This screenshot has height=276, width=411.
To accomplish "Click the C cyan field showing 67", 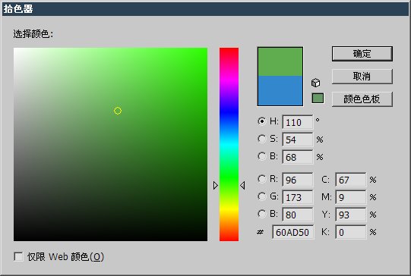I will pyautogui.click(x=351, y=180).
